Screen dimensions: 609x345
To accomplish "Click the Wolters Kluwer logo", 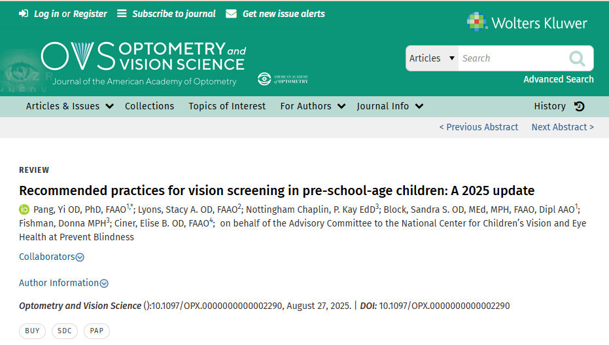I will pos(527,23).
